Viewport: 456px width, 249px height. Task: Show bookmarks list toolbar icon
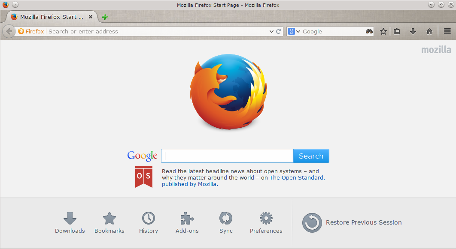point(397,31)
